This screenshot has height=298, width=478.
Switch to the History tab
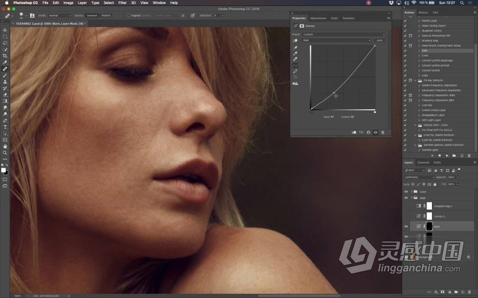[x=423, y=12]
